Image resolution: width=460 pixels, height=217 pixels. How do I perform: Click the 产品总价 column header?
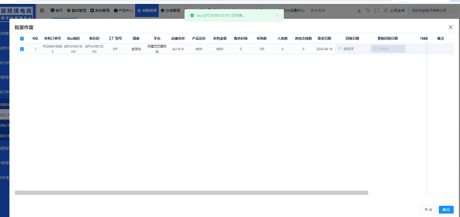pos(199,38)
